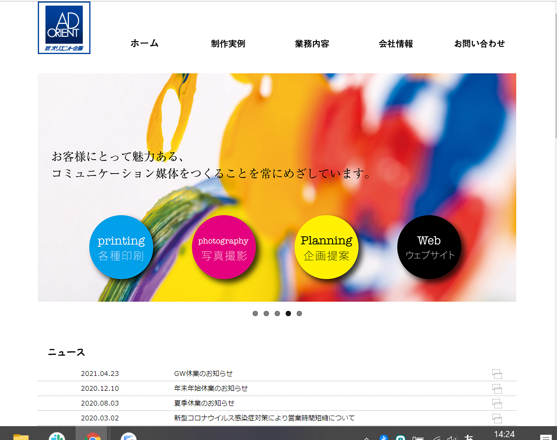
Task: Open Chrome from the taskbar
Action: coord(92,436)
